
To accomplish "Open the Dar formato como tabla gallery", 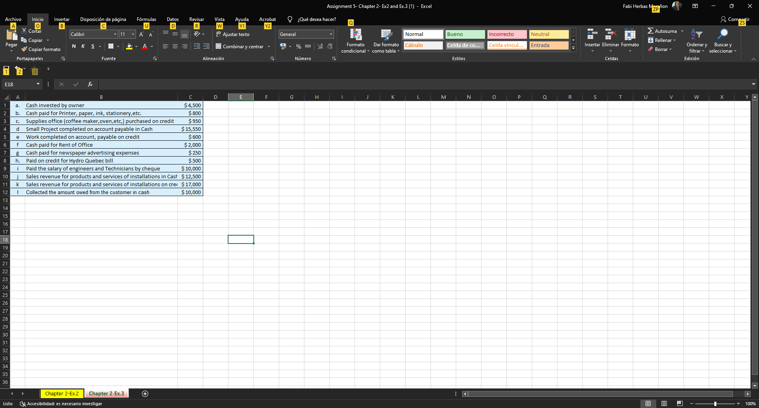I will pos(385,41).
